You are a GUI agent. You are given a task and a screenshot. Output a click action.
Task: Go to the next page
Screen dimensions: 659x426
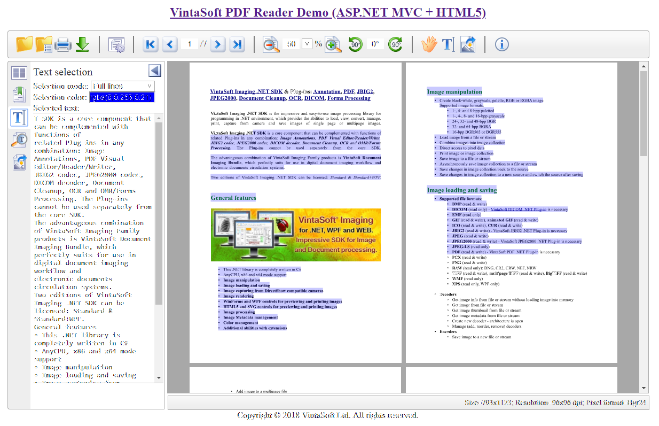(217, 44)
